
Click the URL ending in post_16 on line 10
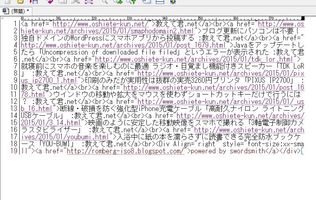pos(214,87)
